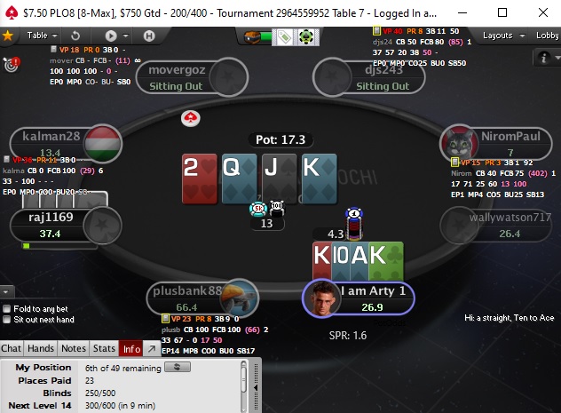Click the hand replayer circular arrow icon
Image resolution: width=561 pixels, height=413 pixels.
point(75,36)
